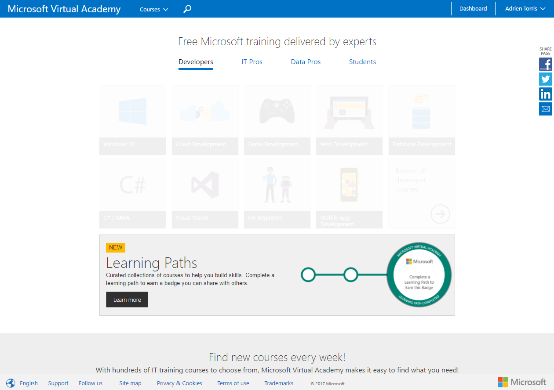Open the For Beginners tile
This screenshot has height=390, width=554.
(x=277, y=193)
